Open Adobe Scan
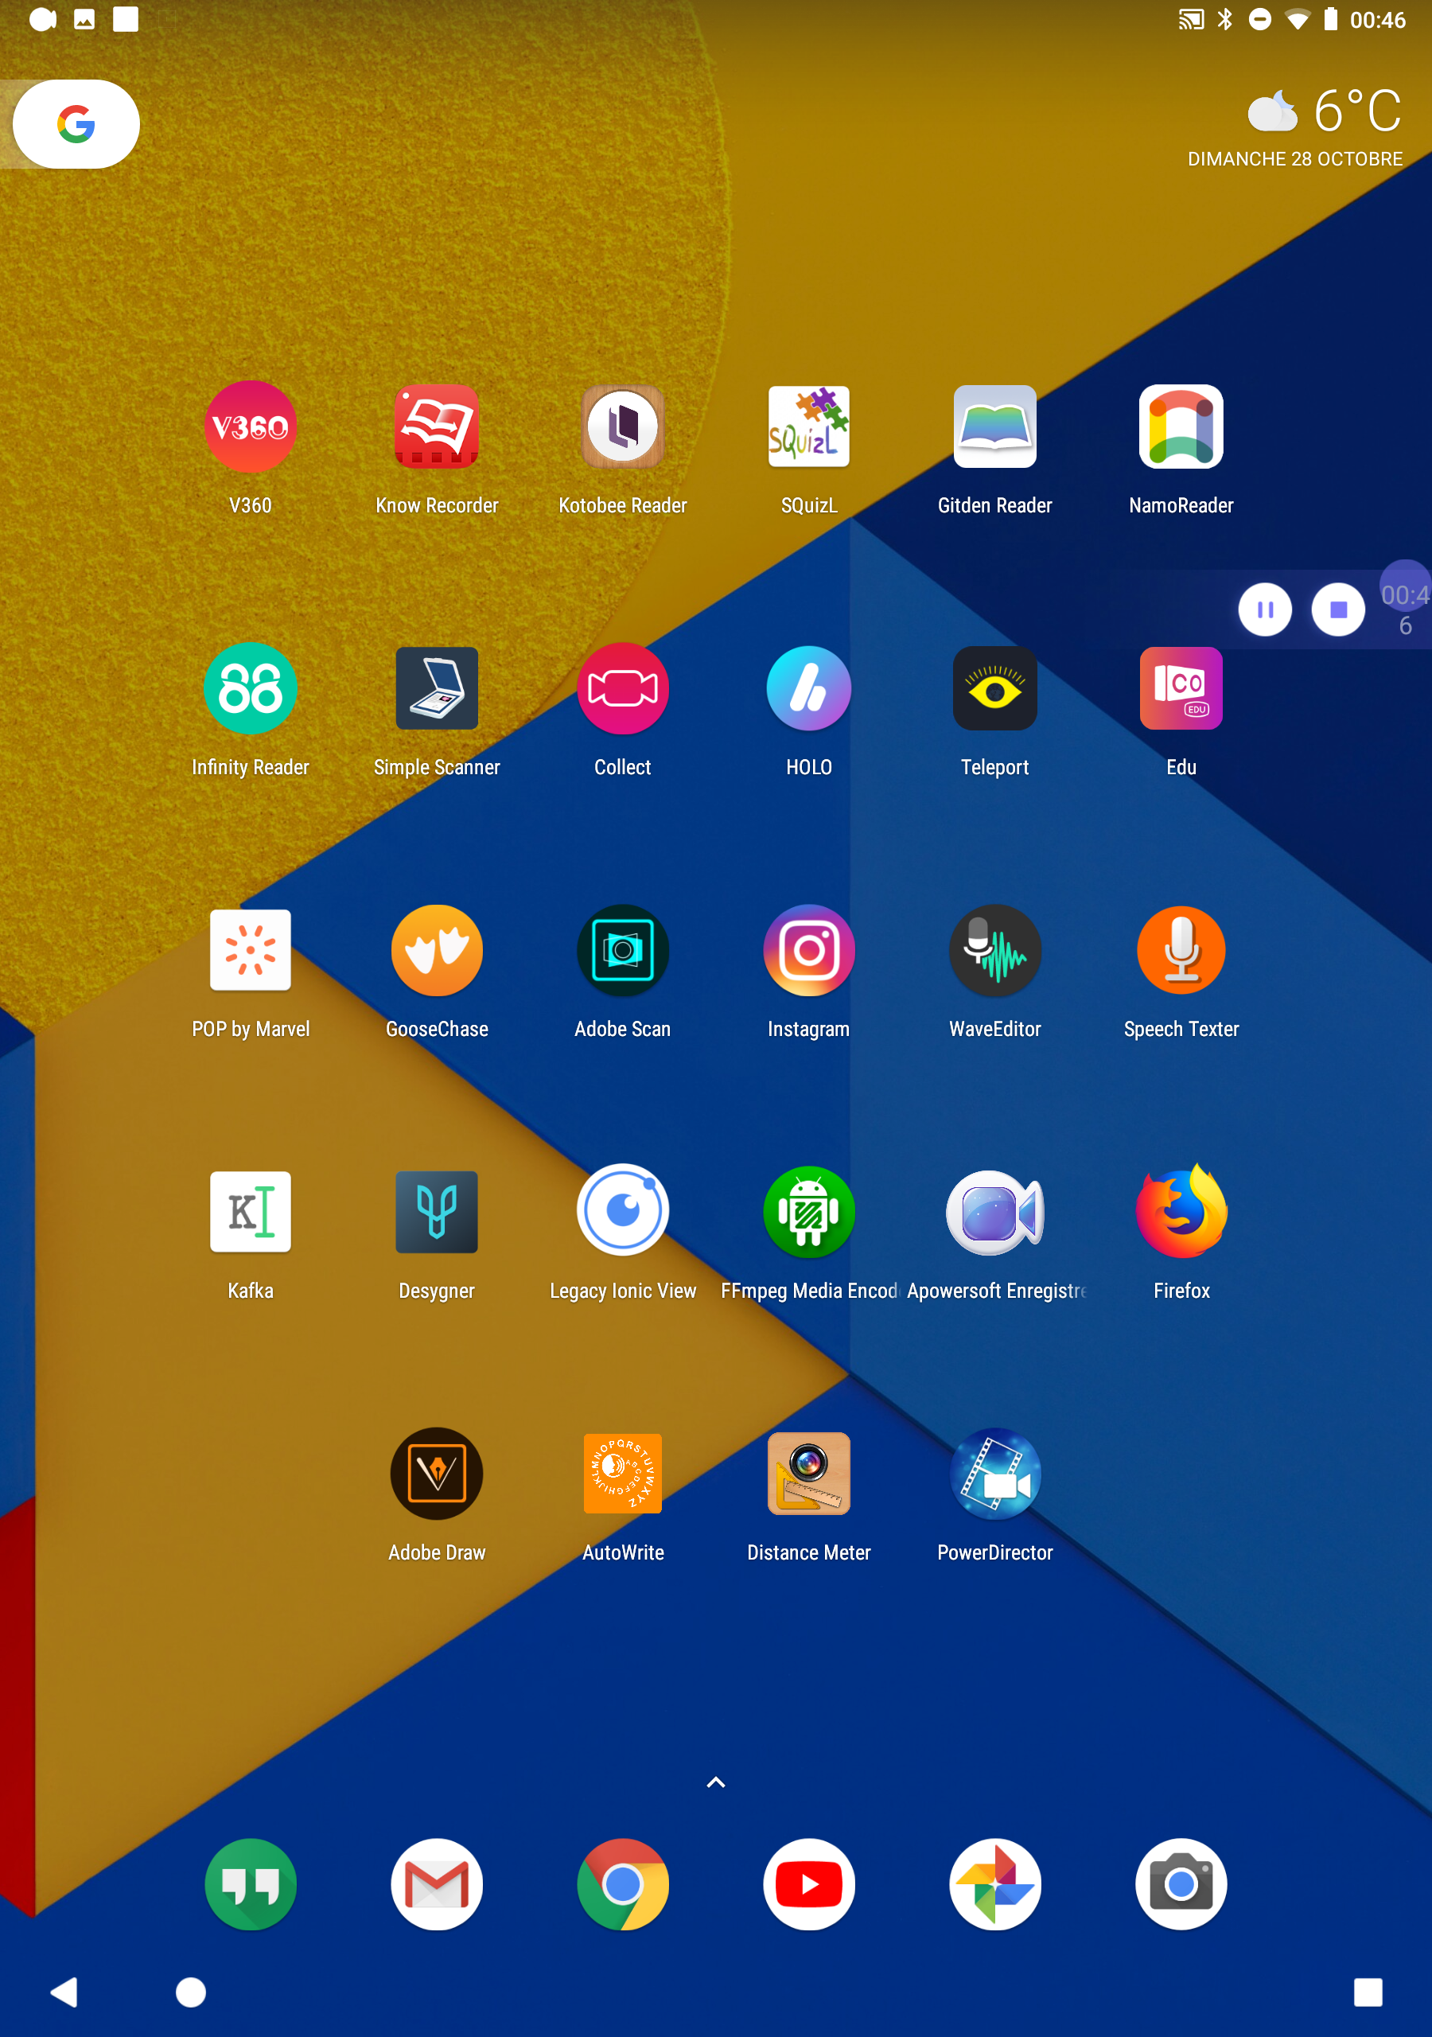Screen dimensions: 1432x2037 (623, 950)
